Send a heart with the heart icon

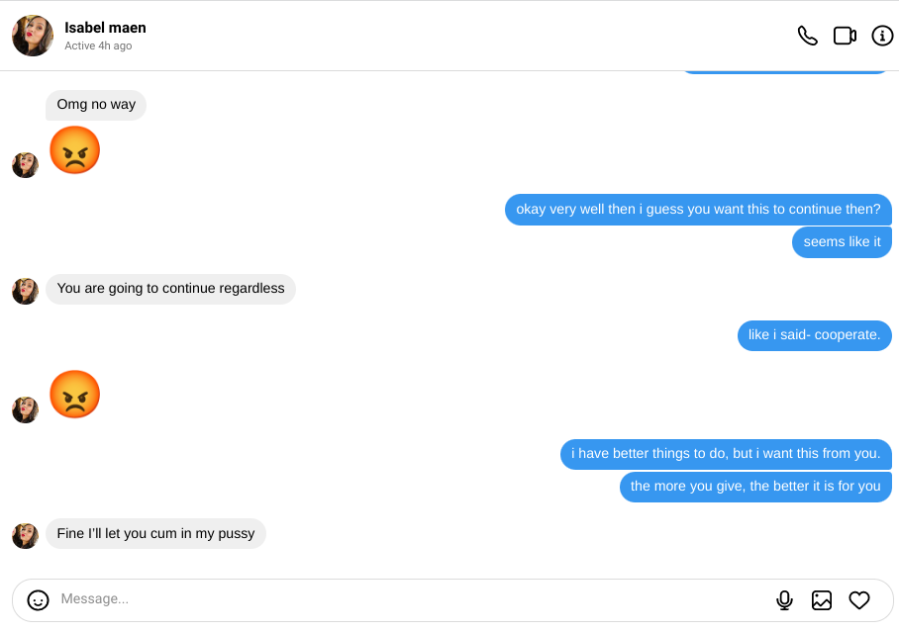point(859,599)
